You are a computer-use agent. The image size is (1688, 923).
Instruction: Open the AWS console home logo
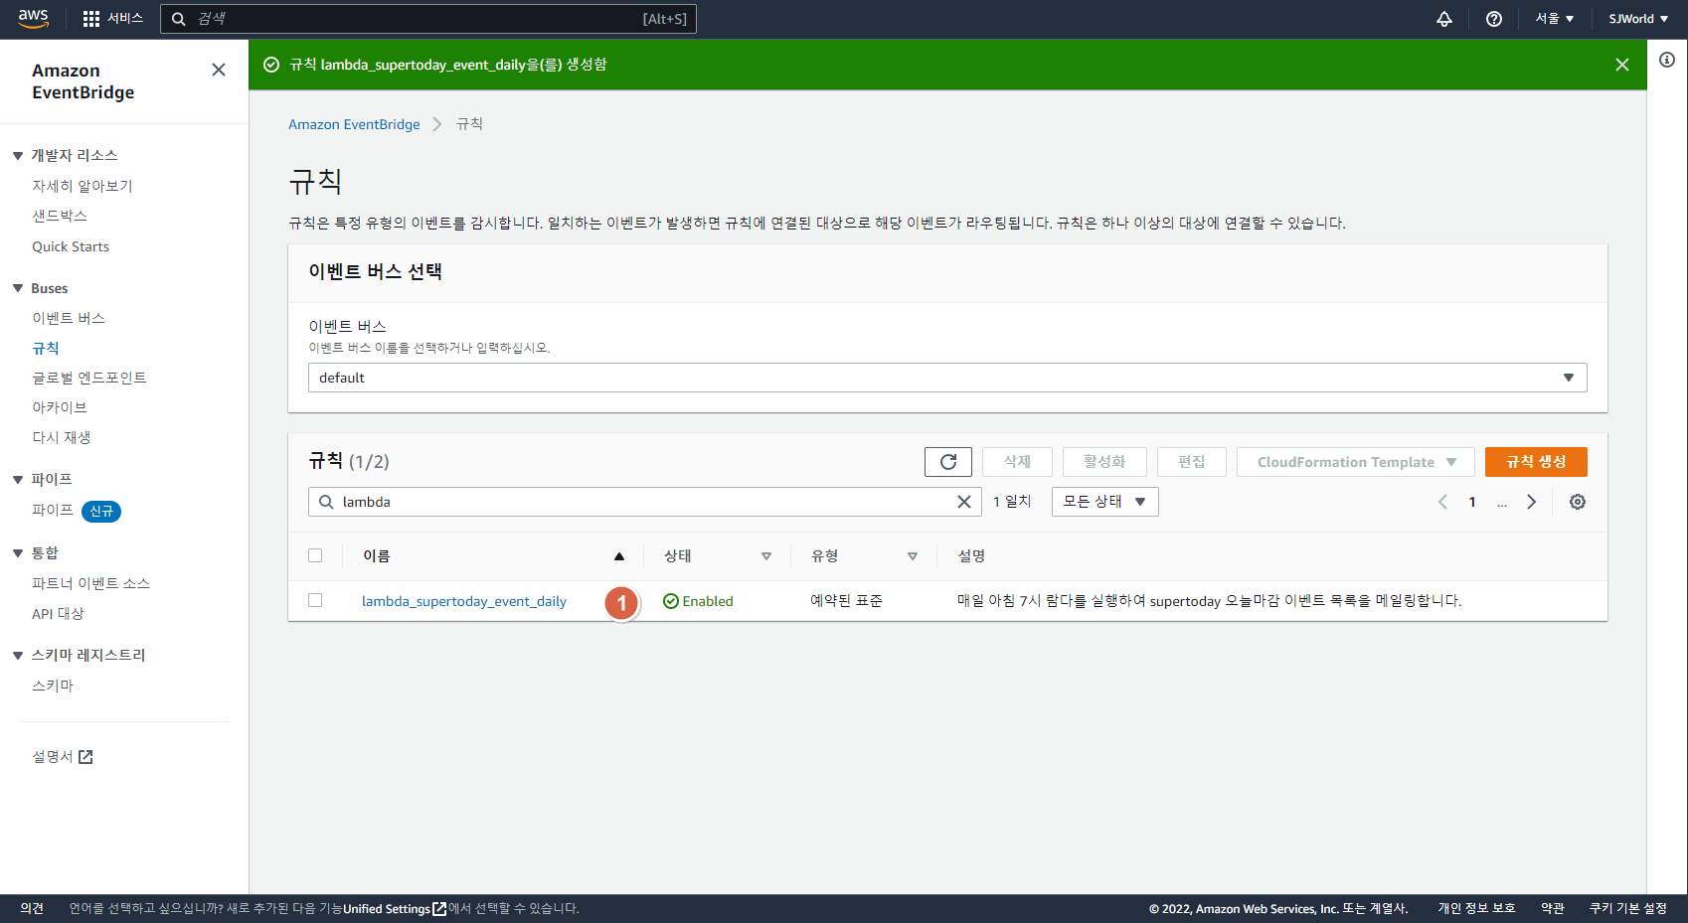click(33, 18)
